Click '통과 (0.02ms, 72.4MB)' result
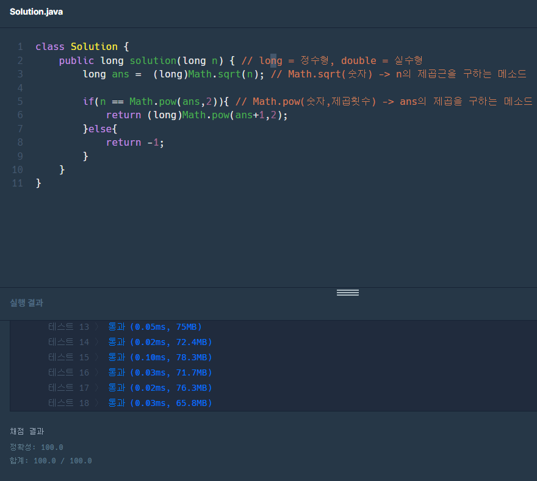 click(160, 342)
